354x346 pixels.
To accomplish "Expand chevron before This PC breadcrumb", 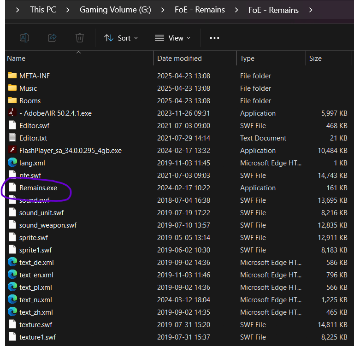I will pyautogui.click(x=18, y=10).
